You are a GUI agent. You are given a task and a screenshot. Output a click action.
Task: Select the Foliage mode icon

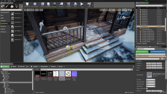point(16,6)
